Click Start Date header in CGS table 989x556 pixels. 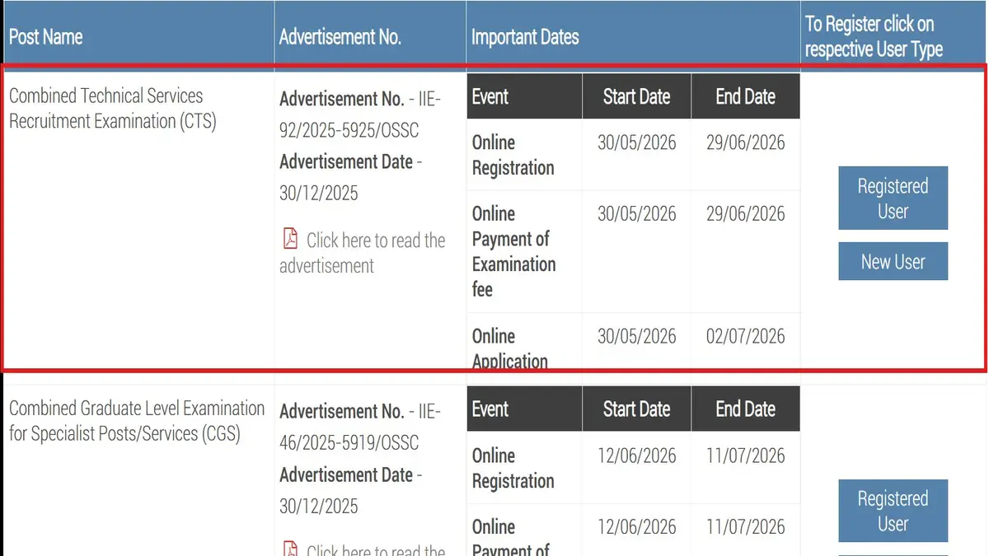click(x=636, y=409)
